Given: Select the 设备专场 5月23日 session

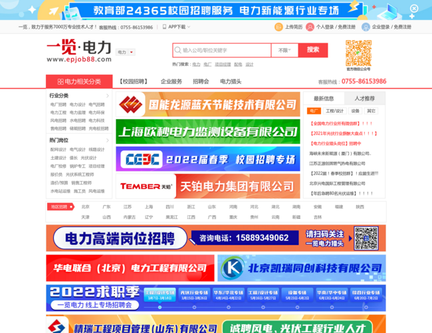Looking at the screenshot, I should [x=297, y=295].
